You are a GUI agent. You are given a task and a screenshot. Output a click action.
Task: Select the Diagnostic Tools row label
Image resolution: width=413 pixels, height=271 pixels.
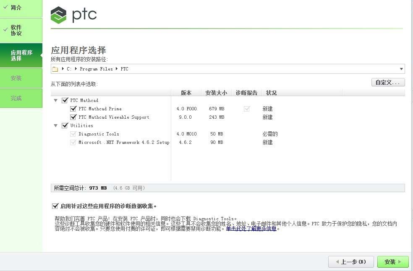point(99,134)
